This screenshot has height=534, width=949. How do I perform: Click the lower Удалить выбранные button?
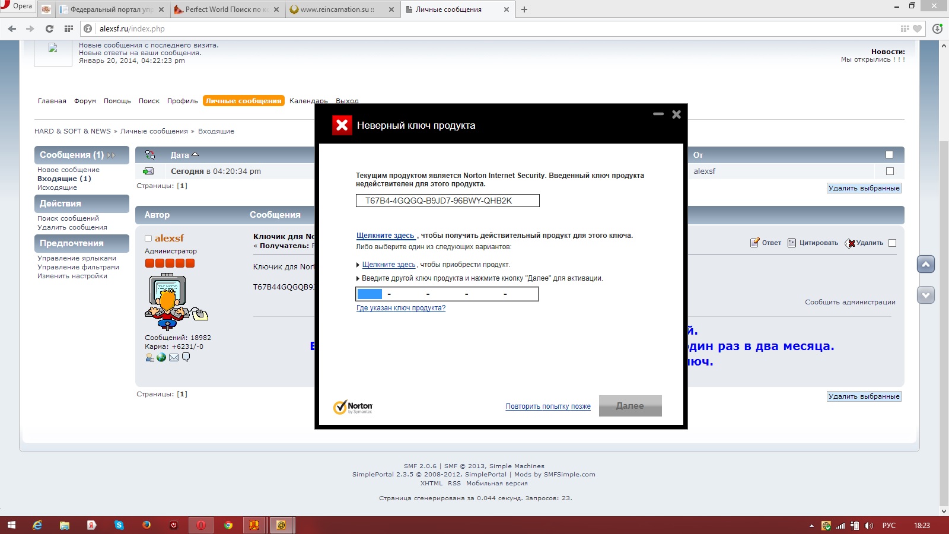point(864,396)
